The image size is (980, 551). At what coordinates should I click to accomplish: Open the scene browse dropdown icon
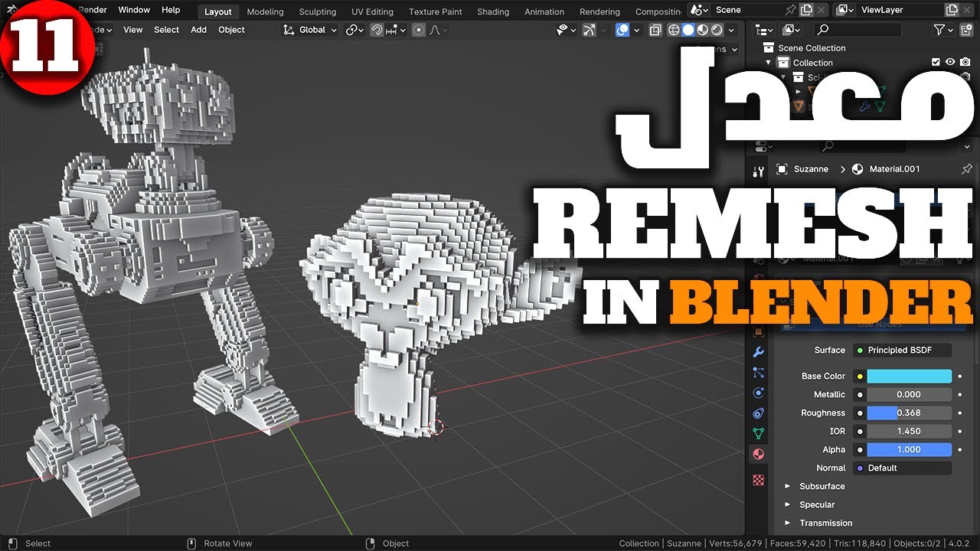(x=699, y=10)
